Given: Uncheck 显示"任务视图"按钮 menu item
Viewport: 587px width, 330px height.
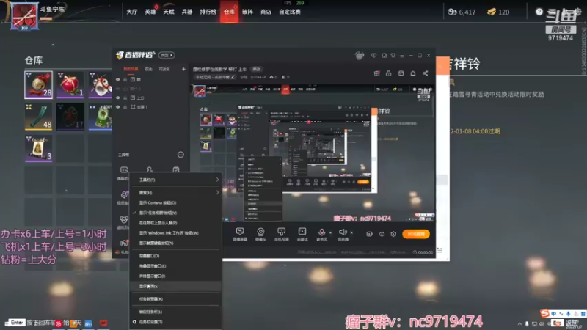Looking at the screenshot, I should pos(175,213).
